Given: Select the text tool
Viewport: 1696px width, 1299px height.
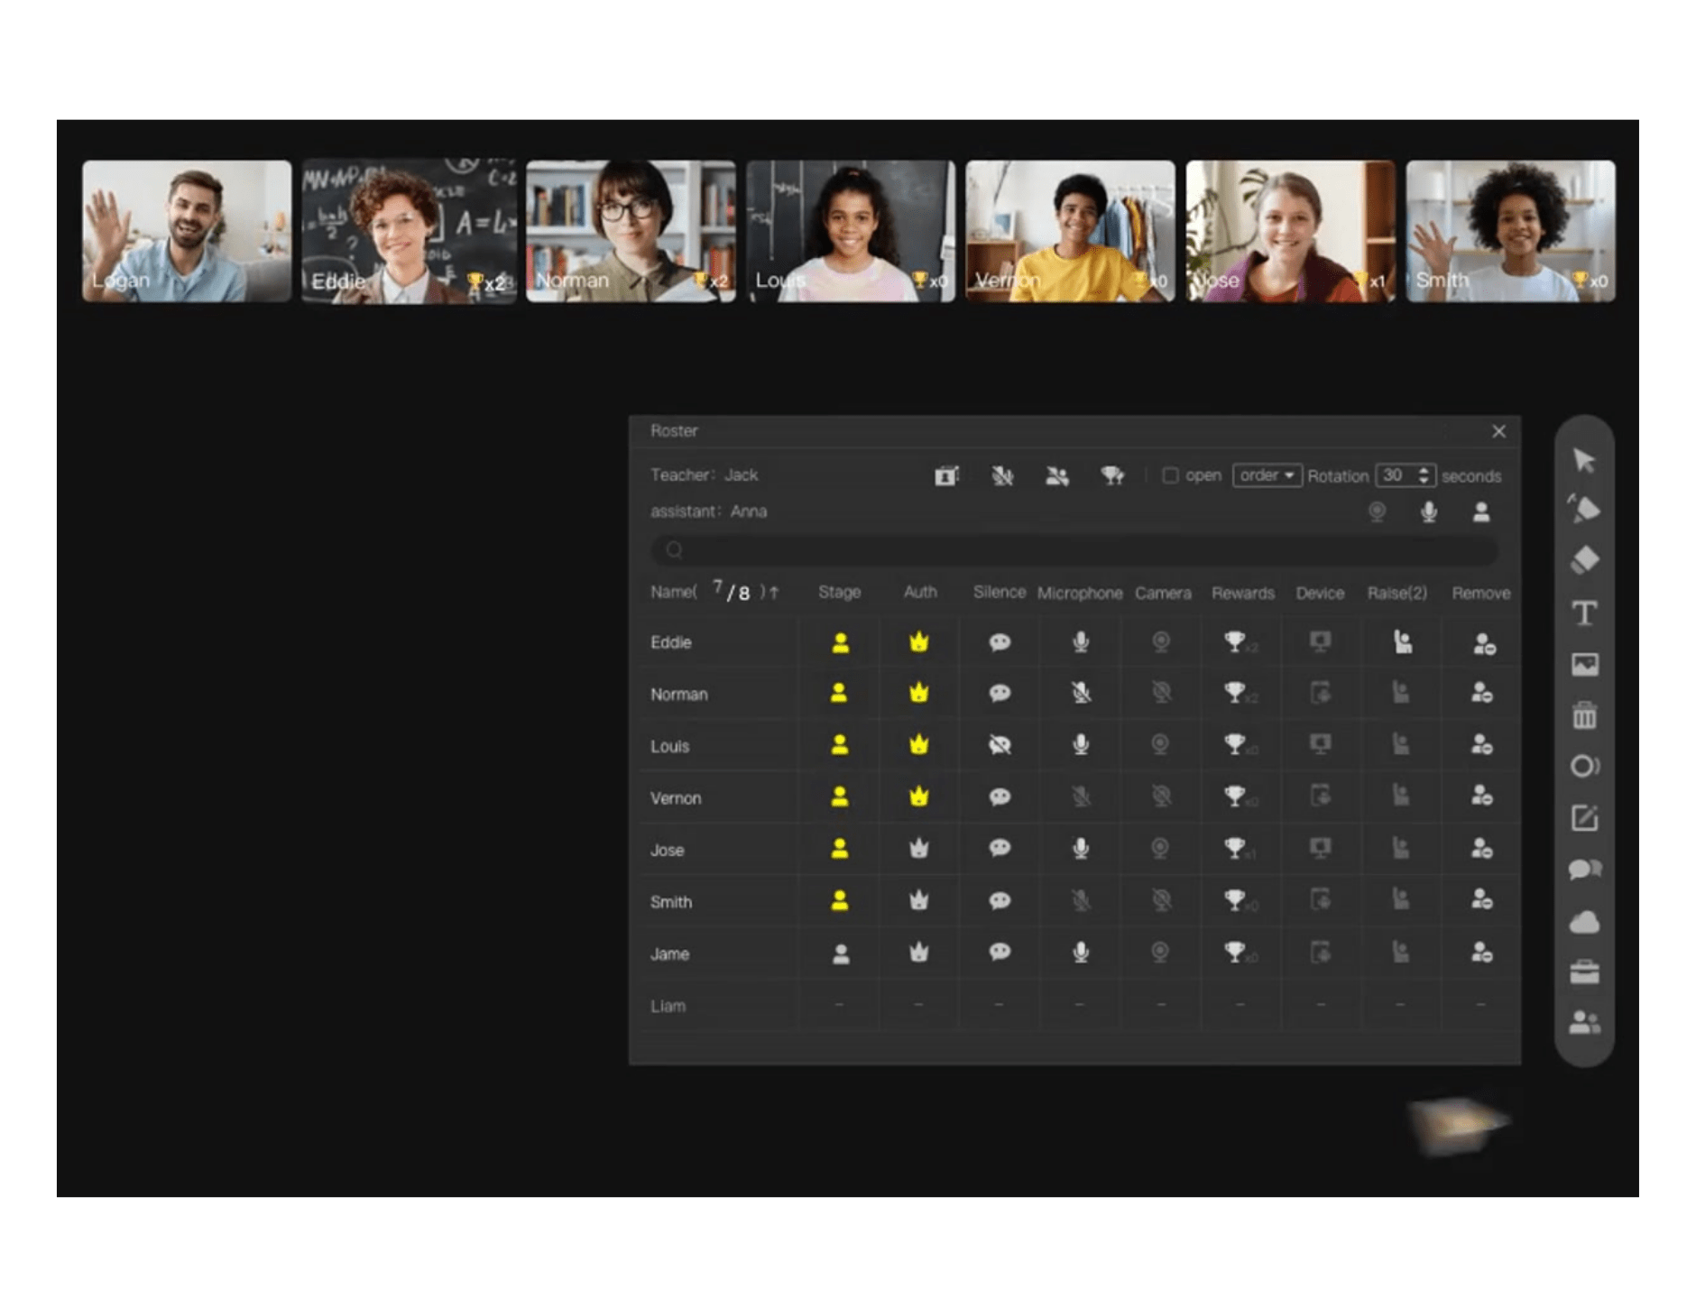Looking at the screenshot, I should coord(1585,613).
